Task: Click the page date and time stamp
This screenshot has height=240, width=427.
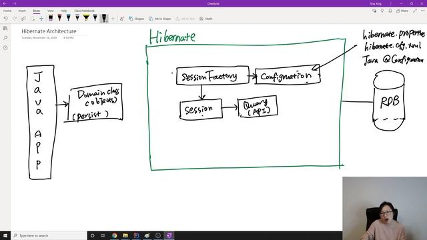Action: (47, 38)
